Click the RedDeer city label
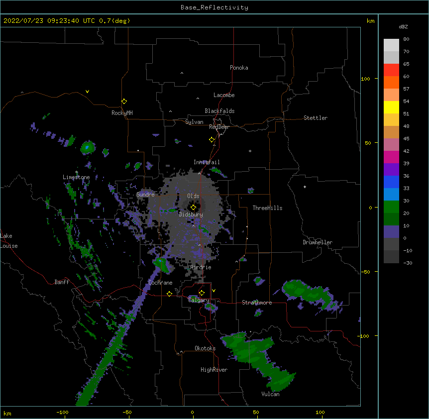429x419 pixels. pos(219,127)
